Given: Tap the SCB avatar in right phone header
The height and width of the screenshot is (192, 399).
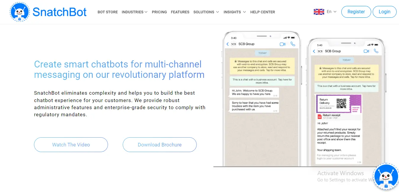Looking at the screenshot, I should (320, 51).
